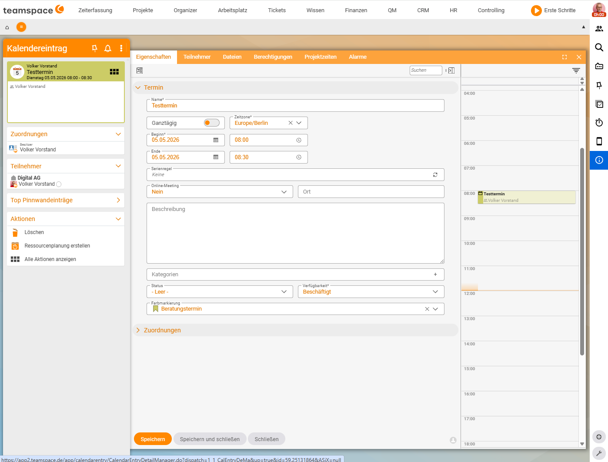Toggle fullscreen for the dialog
This screenshot has width=608, height=462.
coord(565,57)
